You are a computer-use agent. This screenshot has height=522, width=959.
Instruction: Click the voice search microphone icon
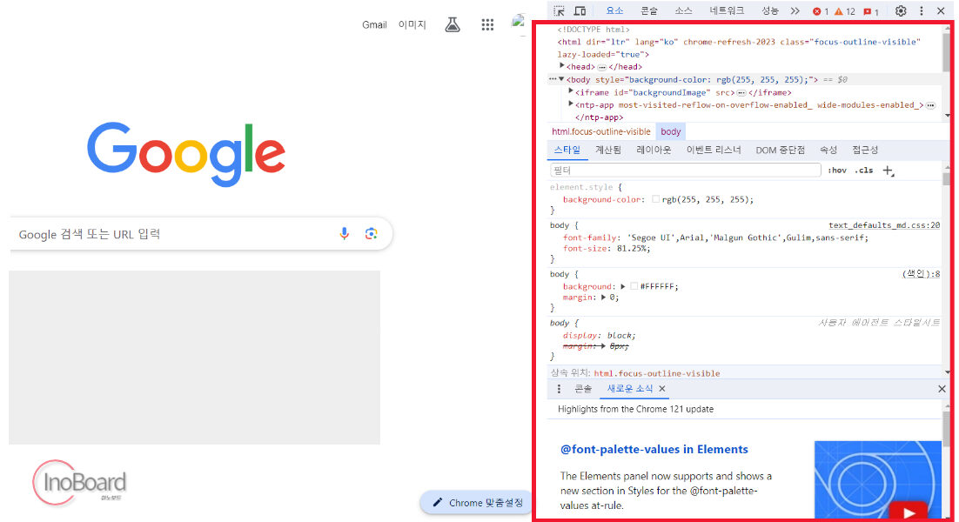pyautogui.click(x=345, y=233)
